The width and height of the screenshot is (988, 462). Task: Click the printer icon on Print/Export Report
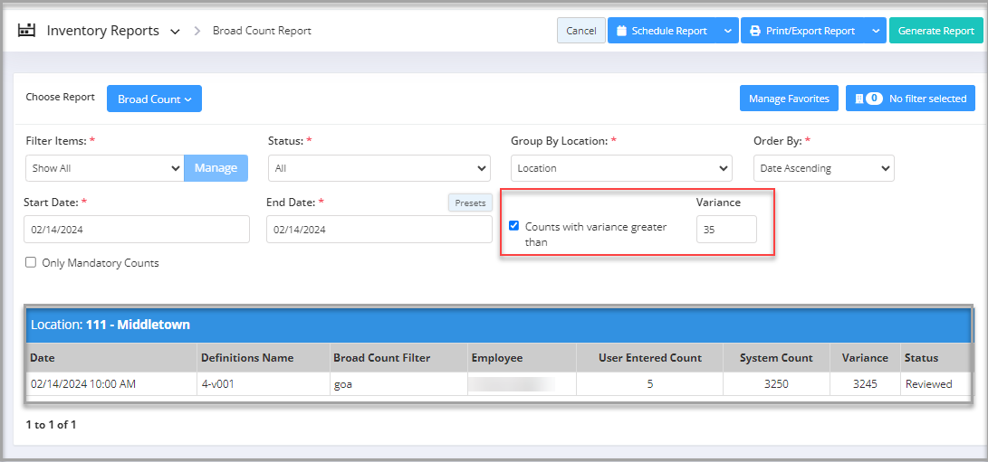(755, 31)
